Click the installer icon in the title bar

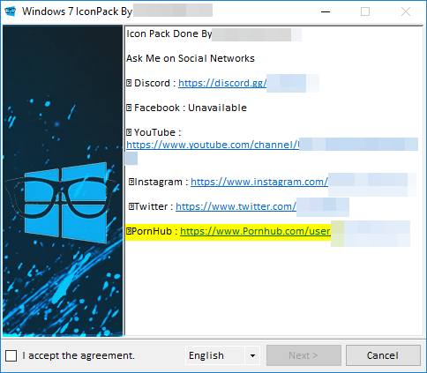[x=11, y=11]
